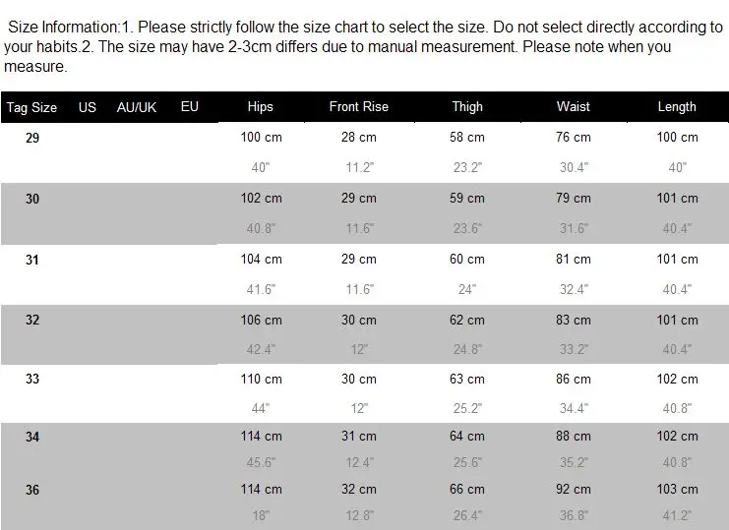Click tag size 36 row label
This screenshot has width=729, height=530.
[x=32, y=490]
